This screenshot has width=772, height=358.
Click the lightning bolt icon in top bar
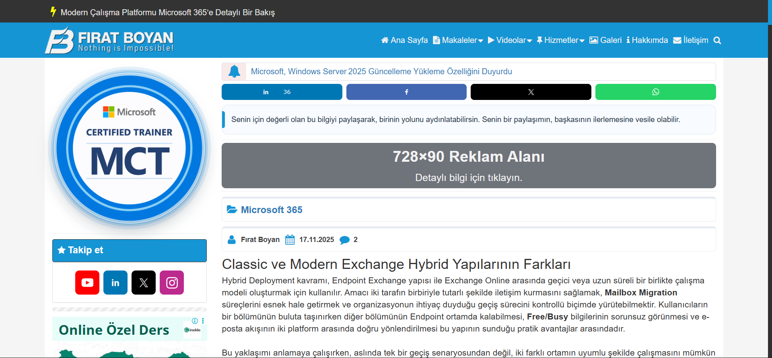[x=53, y=12]
